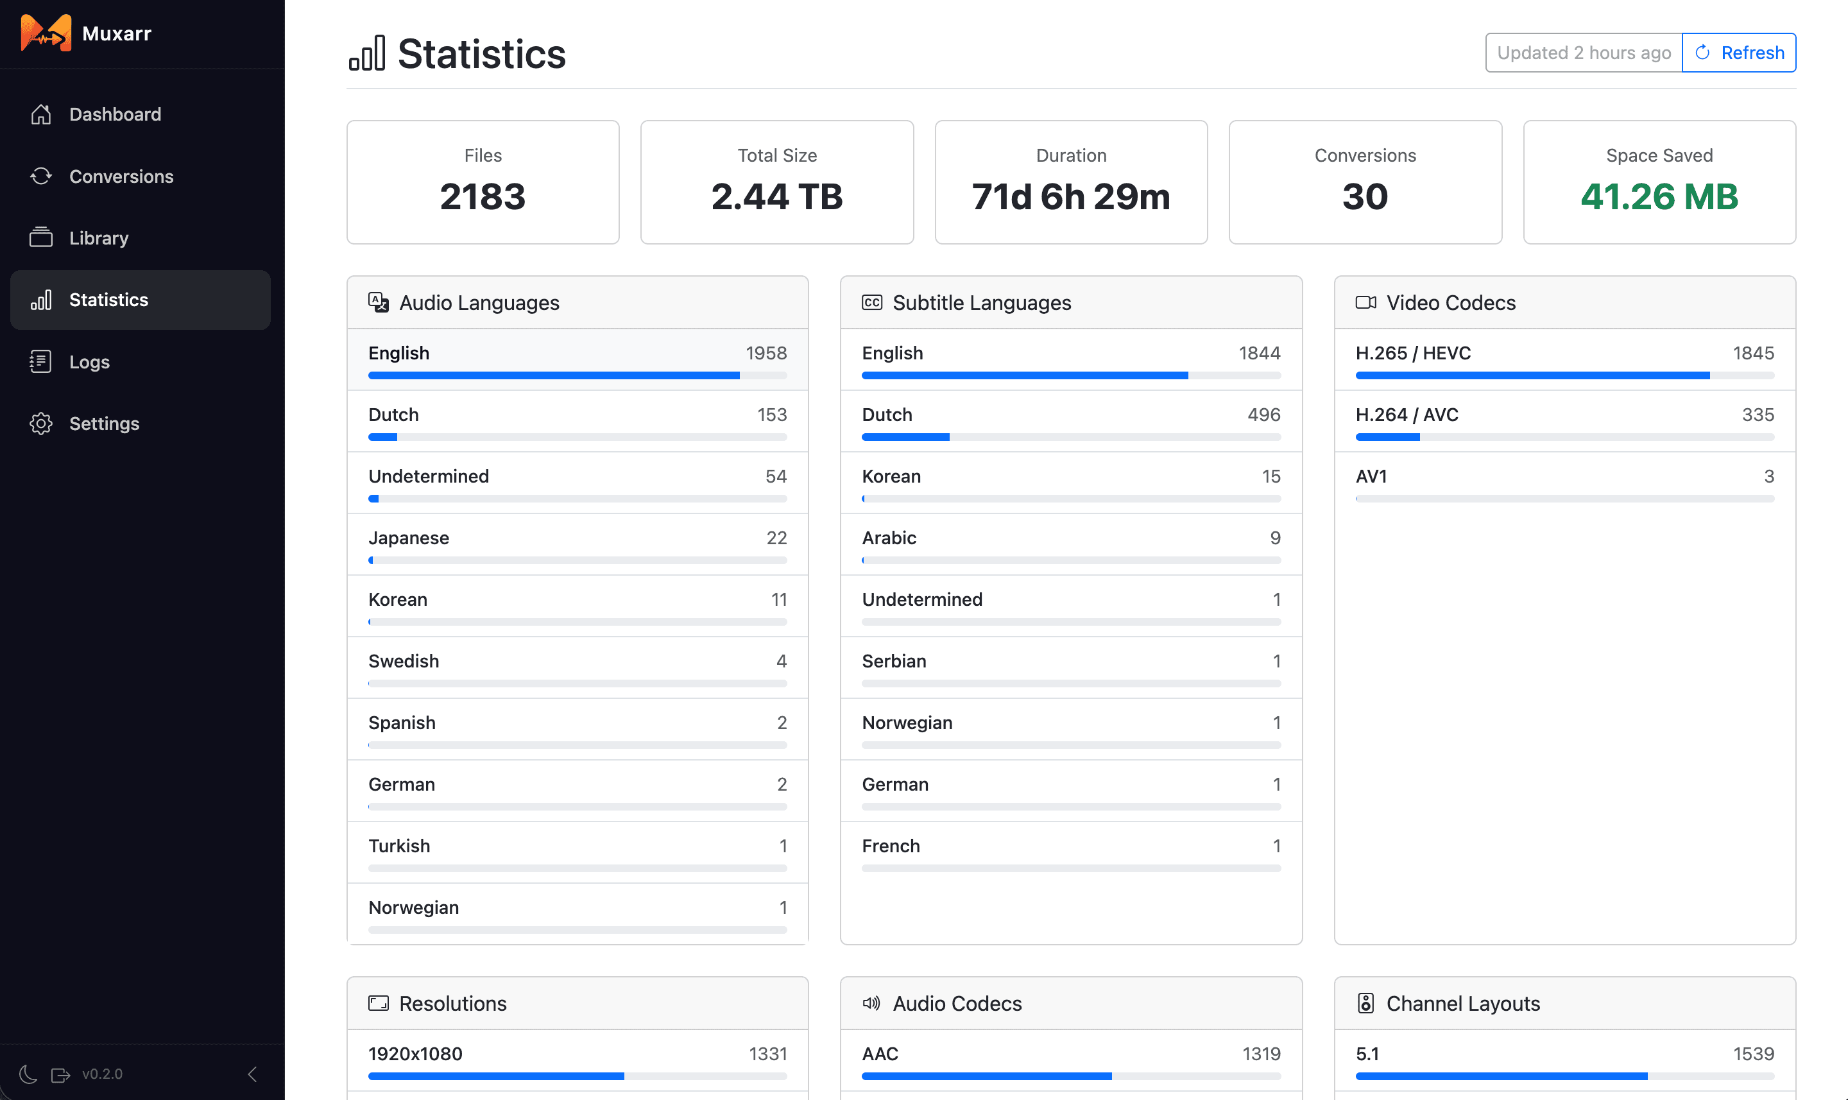Click the 5.1 channel layout progress bar
Screen dimensions: 1848x1100
1565,1076
